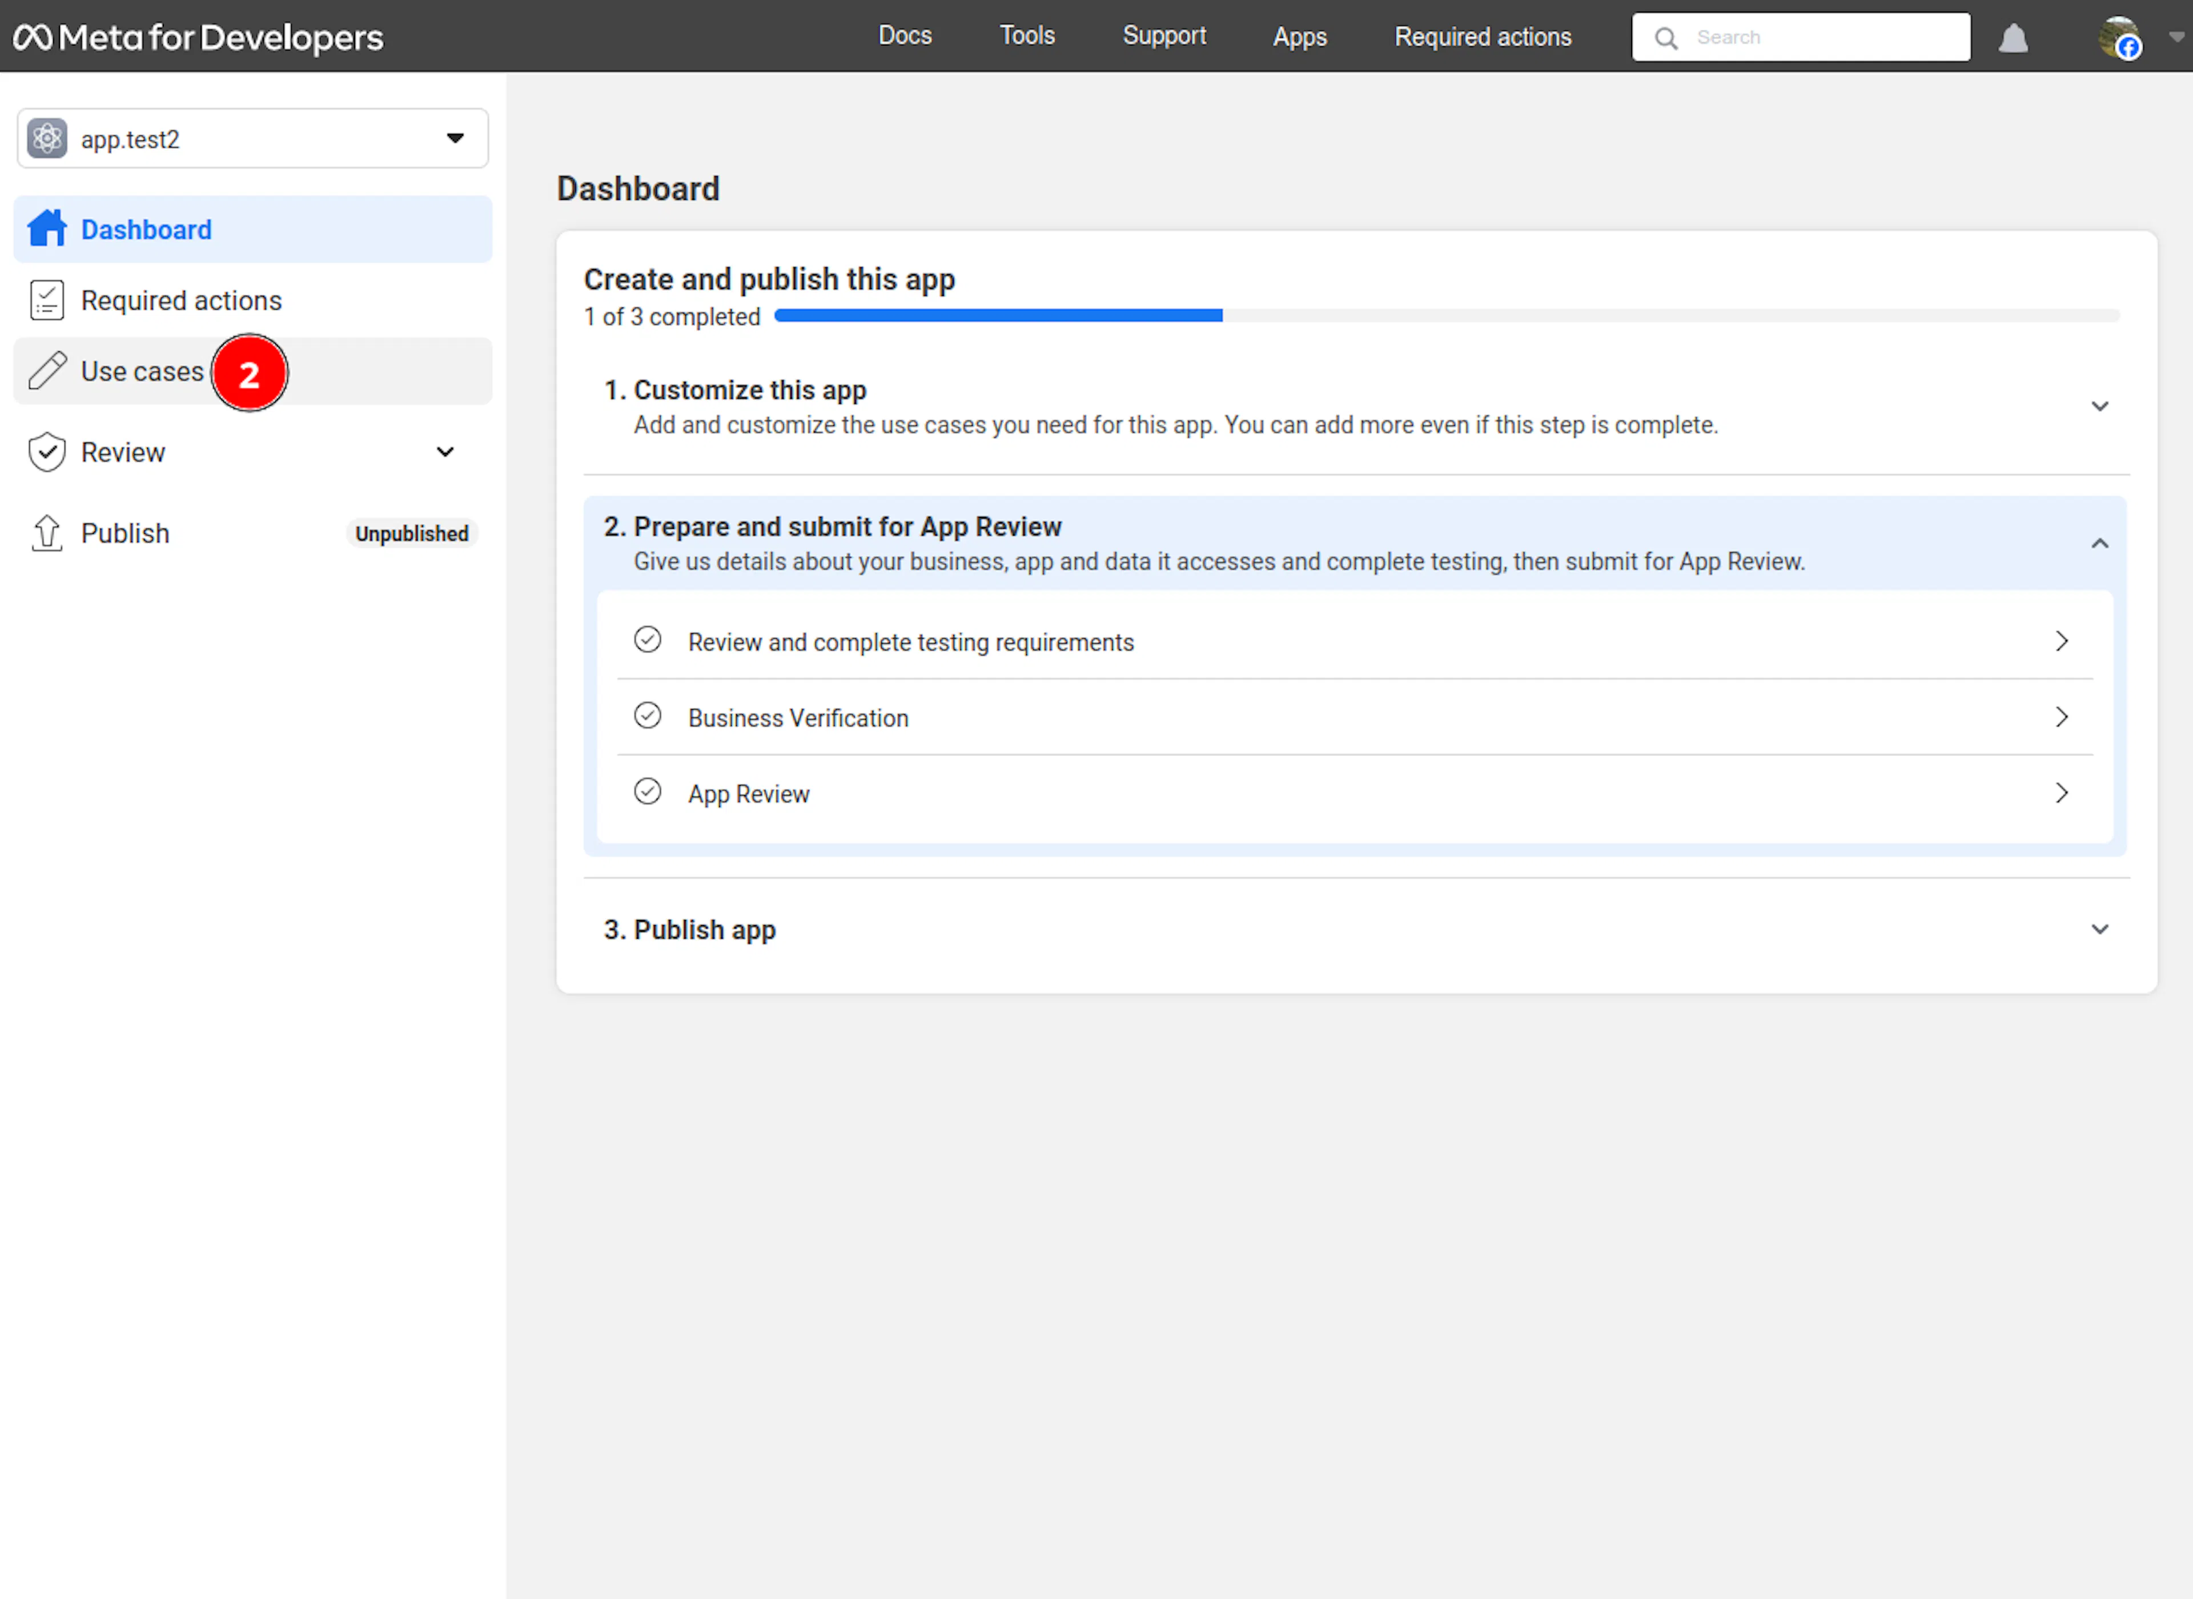The width and height of the screenshot is (2193, 1599).
Task: Open Use cases in the sidebar
Action: (x=252, y=371)
